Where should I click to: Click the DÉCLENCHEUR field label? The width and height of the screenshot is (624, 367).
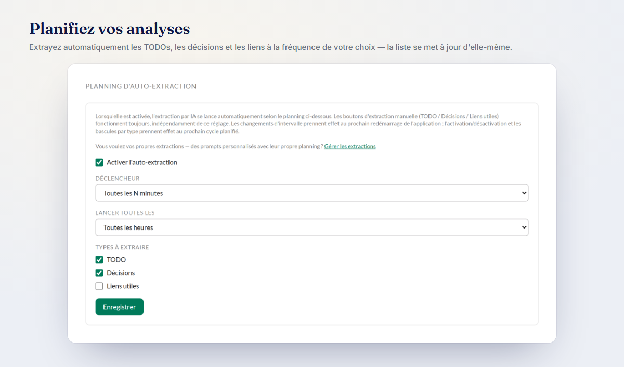coord(118,179)
